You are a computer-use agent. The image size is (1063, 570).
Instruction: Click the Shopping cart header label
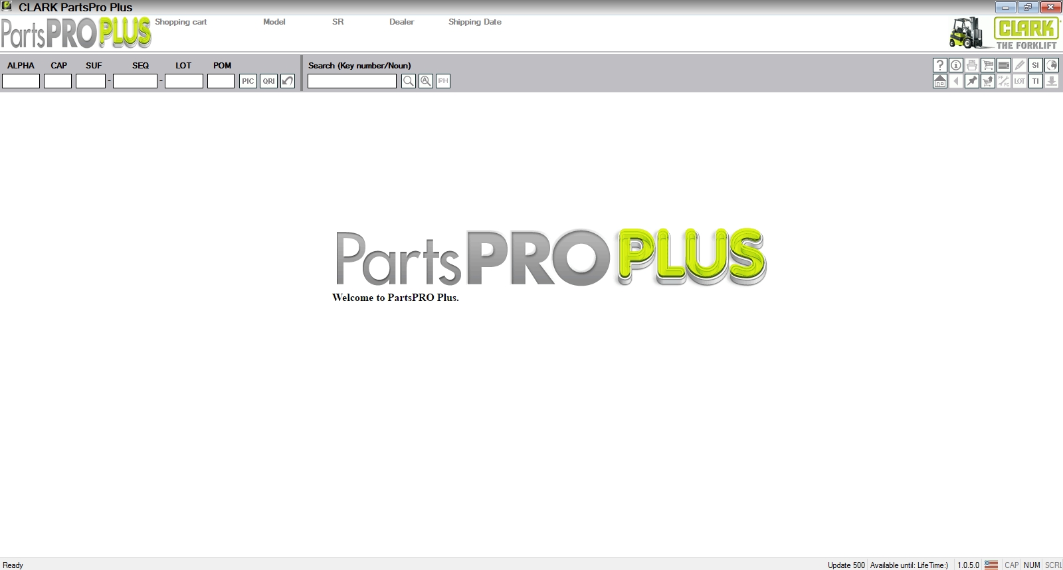181,22
